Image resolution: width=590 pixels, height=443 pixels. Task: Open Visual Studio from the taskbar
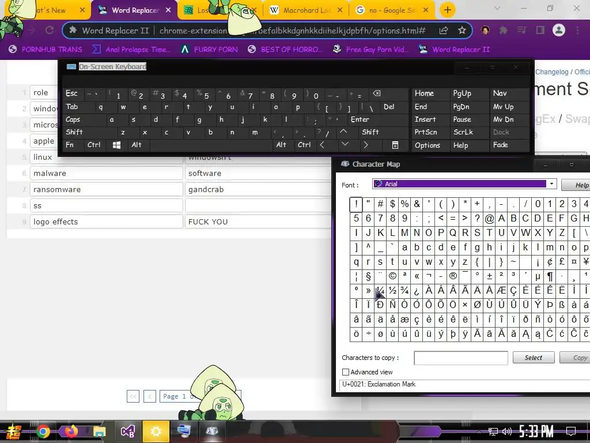click(x=127, y=431)
